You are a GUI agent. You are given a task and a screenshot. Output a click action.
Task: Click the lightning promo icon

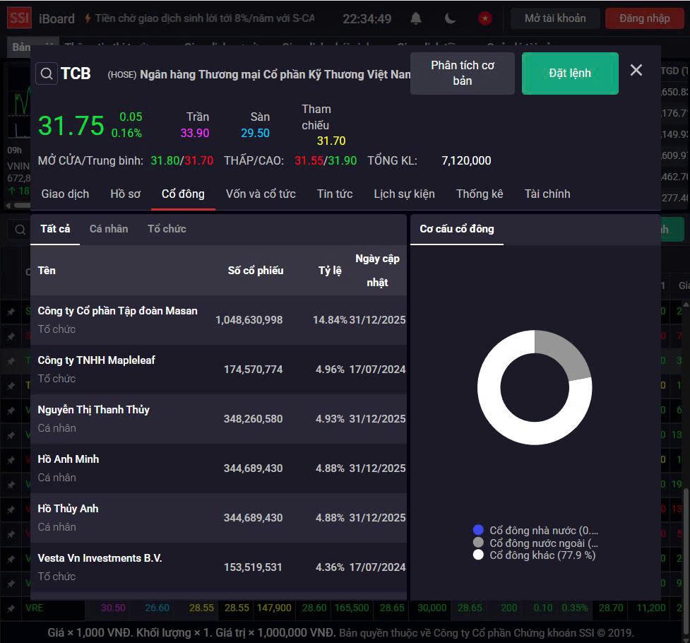coord(88,18)
